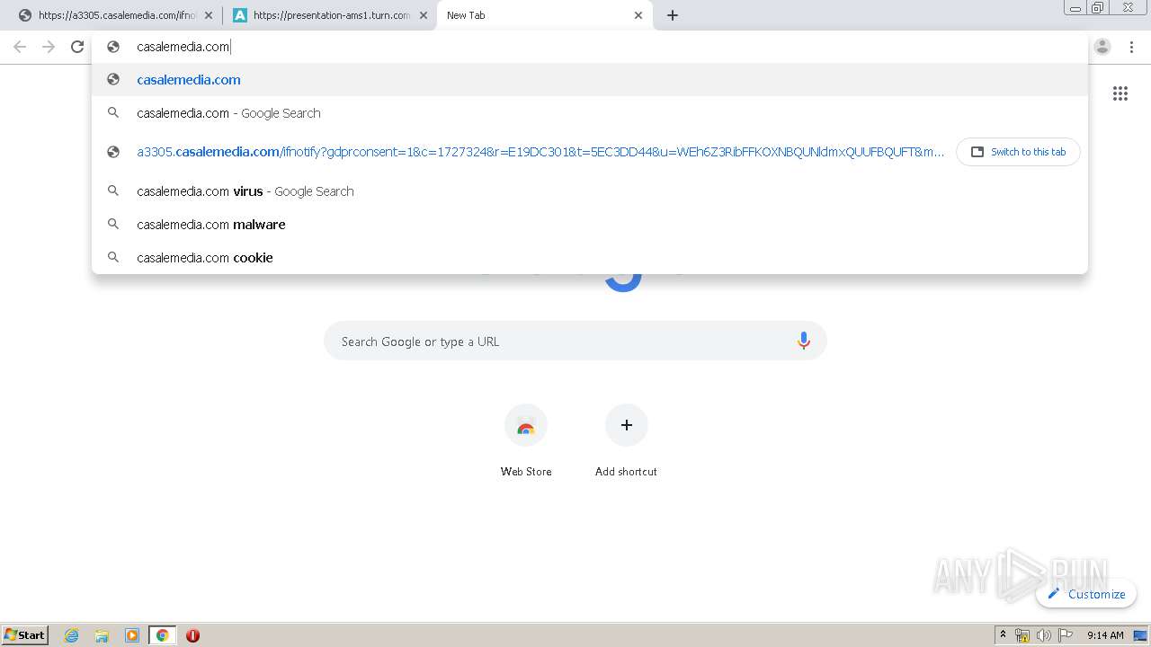Choose casalemedia.com virus search suggestion
The image size is (1151, 647).
pyautogui.click(x=590, y=191)
